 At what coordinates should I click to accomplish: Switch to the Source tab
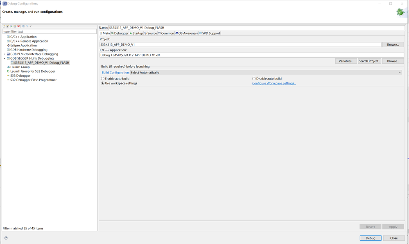tap(151, 33)
